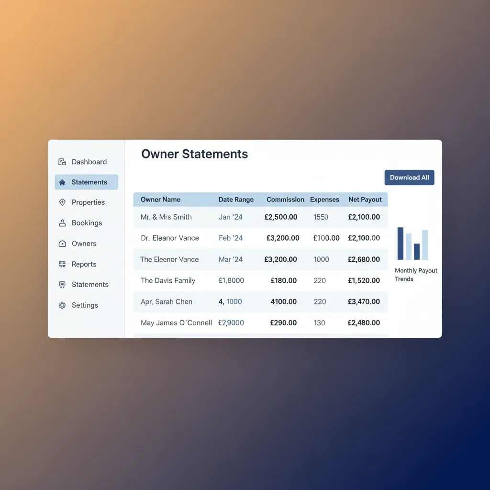Click the Properties location pin icon
Image resolution: width=490 pixels, height=490 pixels.
62,202
